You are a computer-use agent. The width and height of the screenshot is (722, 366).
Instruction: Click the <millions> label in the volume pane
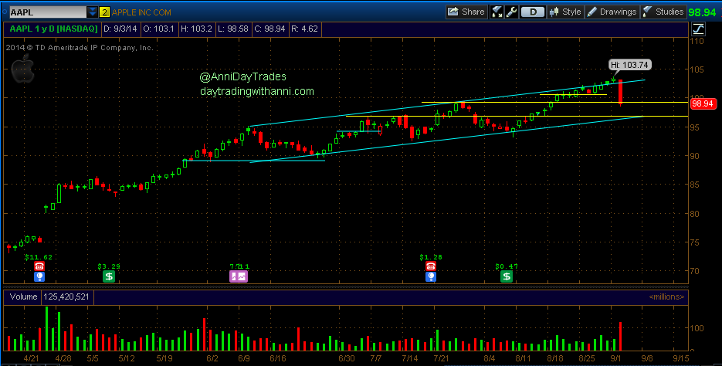click(666, 297)
